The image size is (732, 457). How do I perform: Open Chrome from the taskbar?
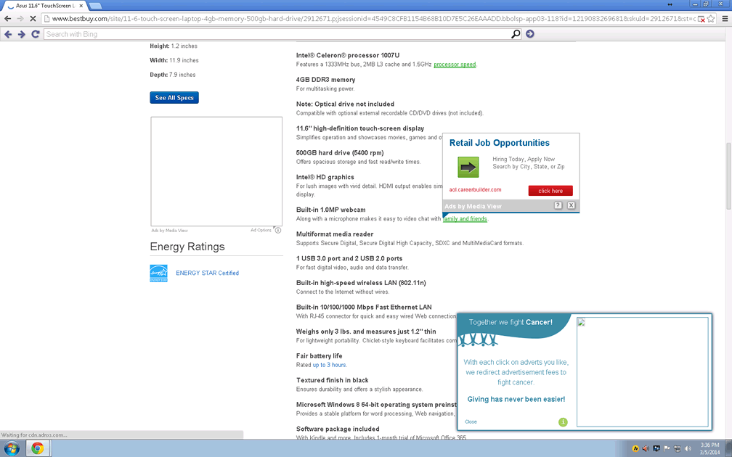pyautogui.click(x=37, y=448)
